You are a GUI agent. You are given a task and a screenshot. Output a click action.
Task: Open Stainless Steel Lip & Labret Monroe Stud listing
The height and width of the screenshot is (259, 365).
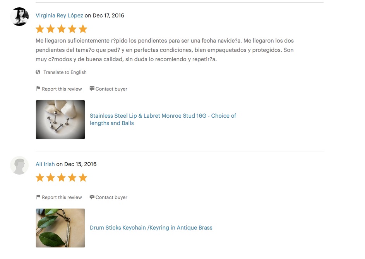(163, 119)
